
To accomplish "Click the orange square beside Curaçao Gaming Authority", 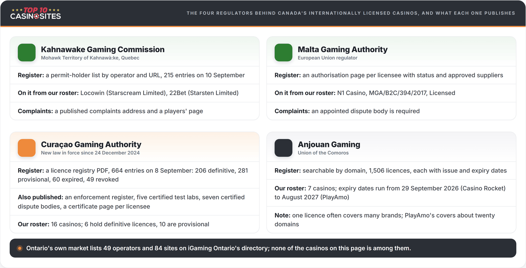I will 27,148.
